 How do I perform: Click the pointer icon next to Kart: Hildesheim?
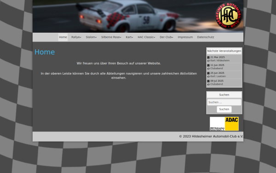(208, 61)
